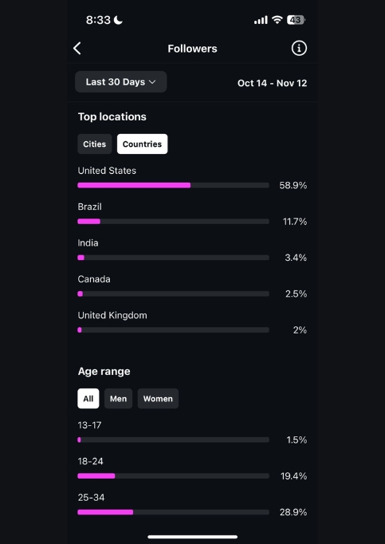Viewport: 385px width, 544px height.
Task: Tap the cellular signal bars icon
Action: pos(261,20)
